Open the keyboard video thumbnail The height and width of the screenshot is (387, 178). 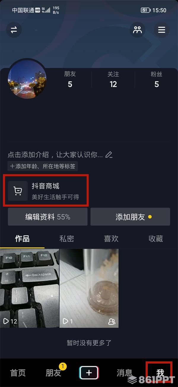click(30, 288)
